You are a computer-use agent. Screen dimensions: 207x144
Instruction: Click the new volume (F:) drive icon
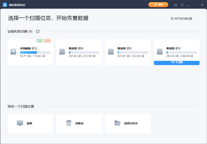pyautogui.click(x=160, y=52)
